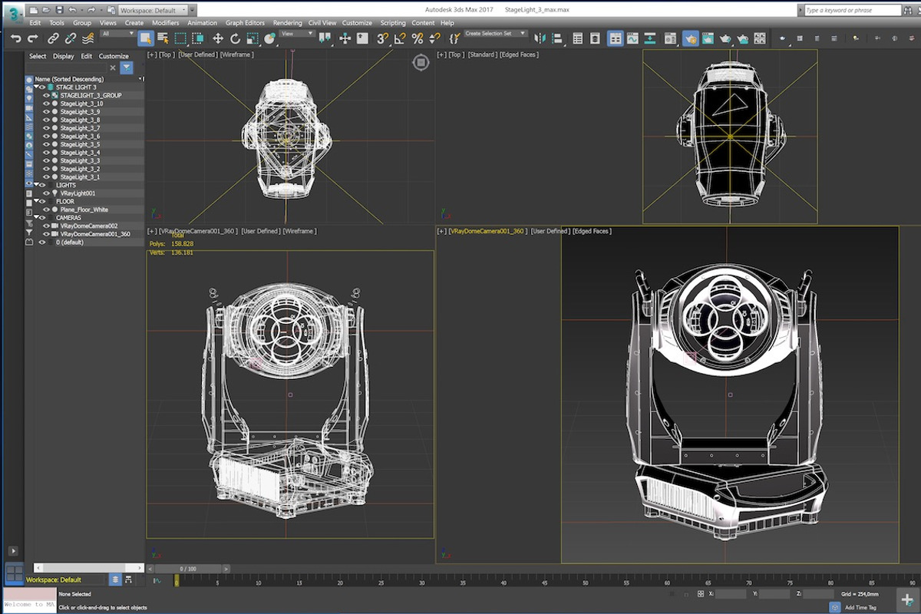Screen dimensions: 921x614
Task: Activate the Select and Rotate tool
Action: coord(236,38)
